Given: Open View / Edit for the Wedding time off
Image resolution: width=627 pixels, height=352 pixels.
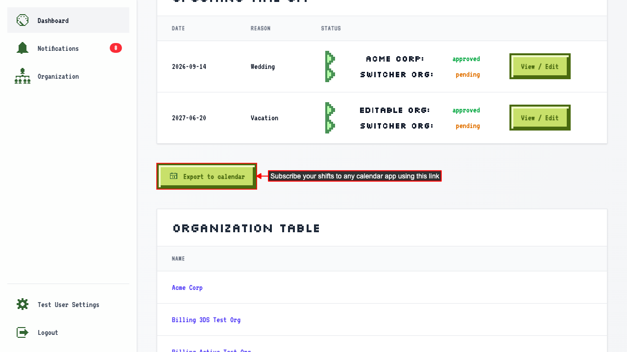Looking at the screenshot, I should 540,66.
